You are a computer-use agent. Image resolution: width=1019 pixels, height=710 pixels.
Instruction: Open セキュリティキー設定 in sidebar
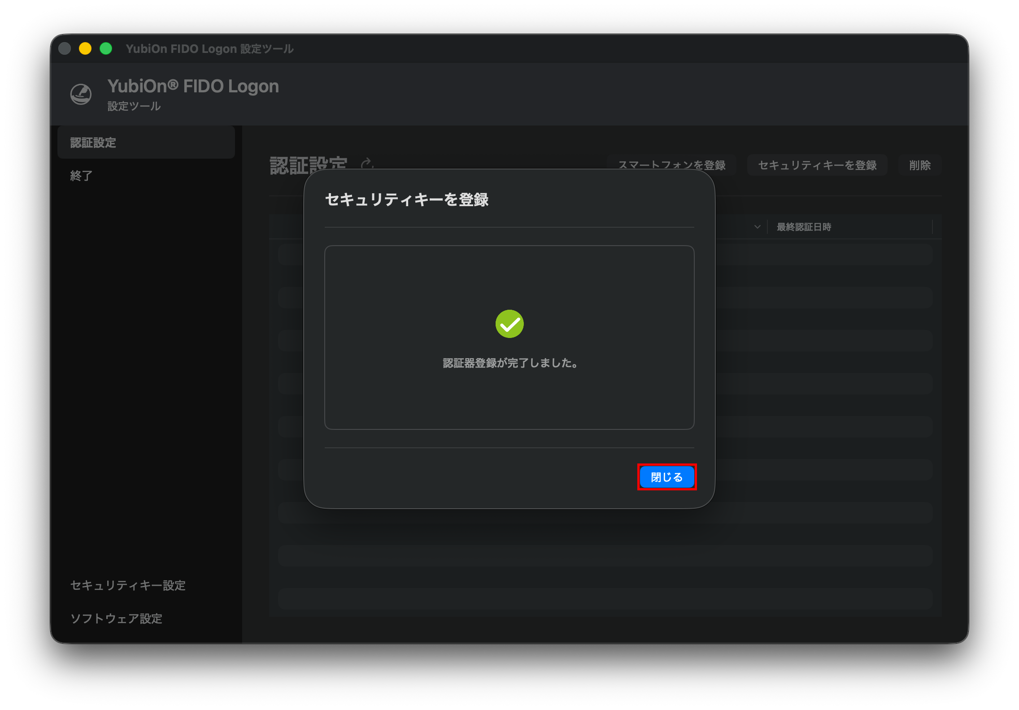click(x=128, y=585)
